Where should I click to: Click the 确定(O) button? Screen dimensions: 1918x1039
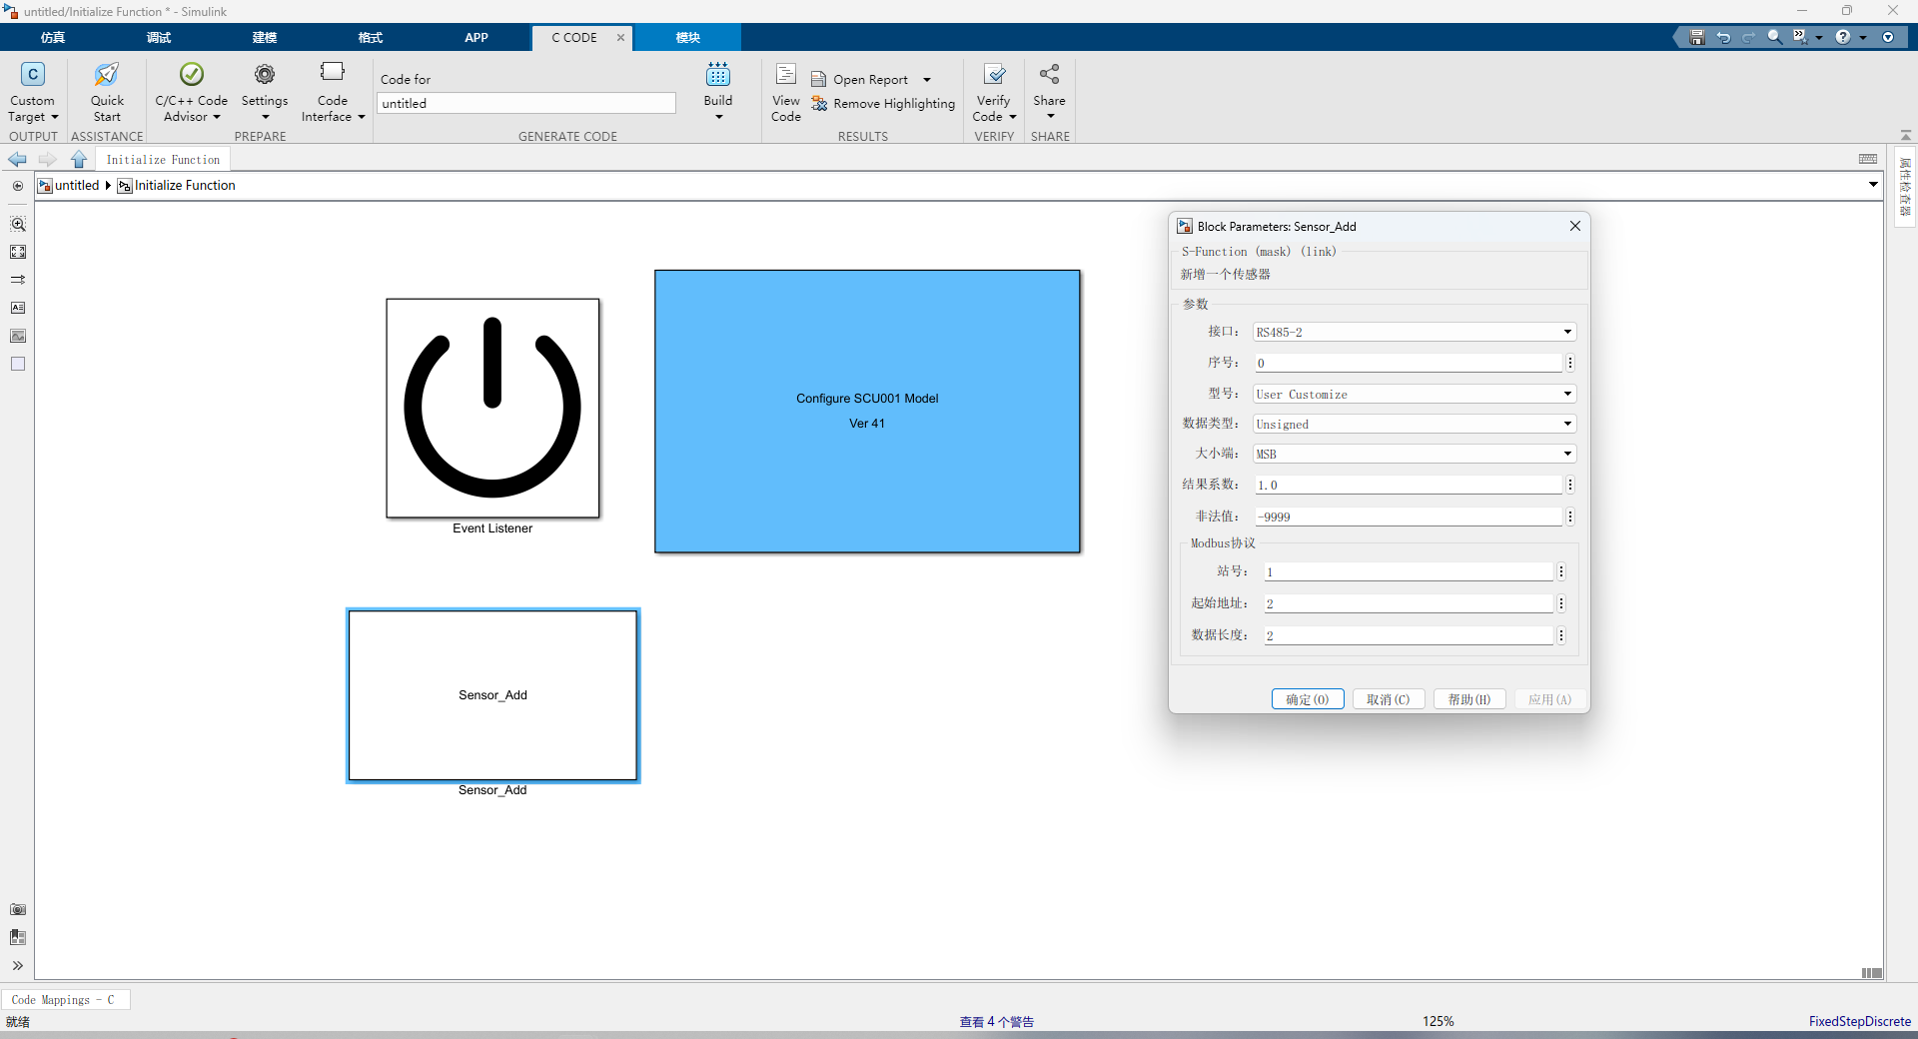click(1308, 699)
